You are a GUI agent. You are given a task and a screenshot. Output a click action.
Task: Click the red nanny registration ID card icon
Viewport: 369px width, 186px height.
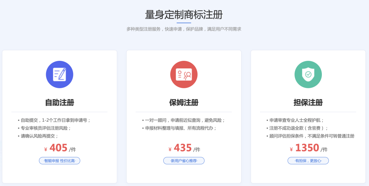184,75
